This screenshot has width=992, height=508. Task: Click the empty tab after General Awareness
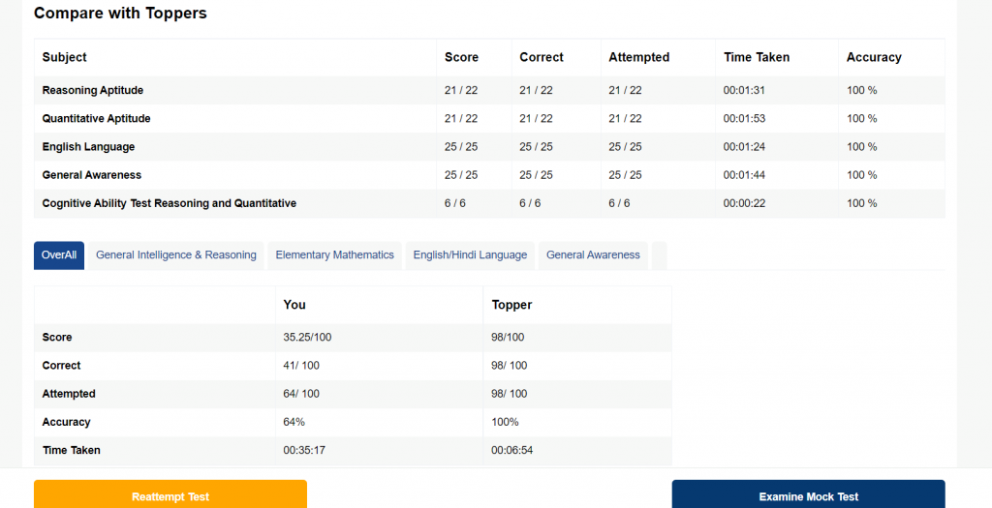pos(659,255)
